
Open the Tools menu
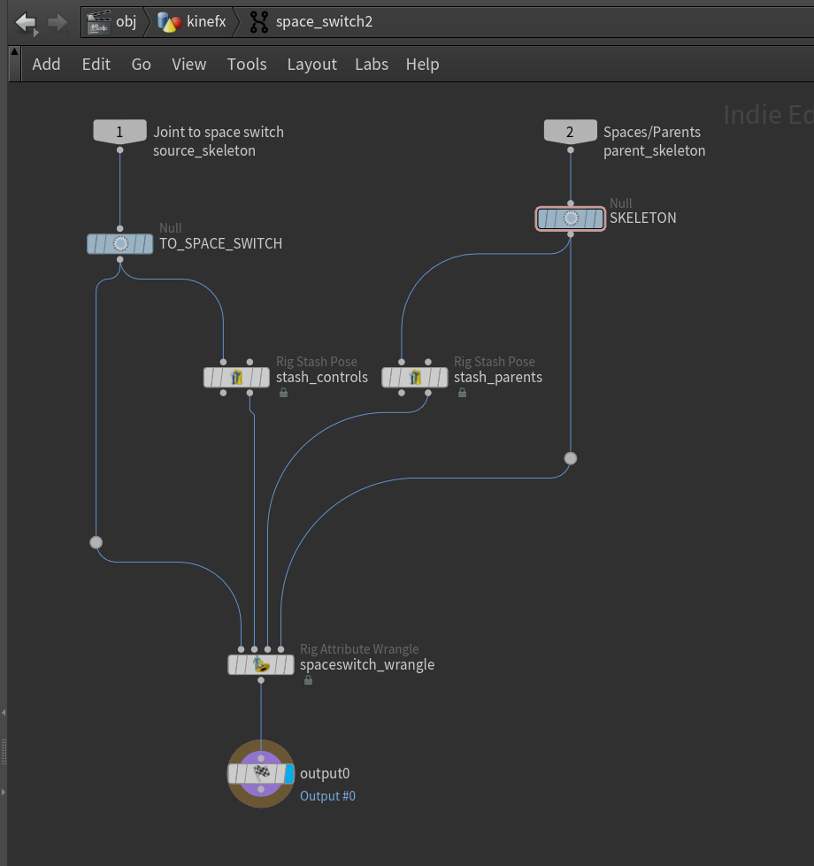(247, 64)
